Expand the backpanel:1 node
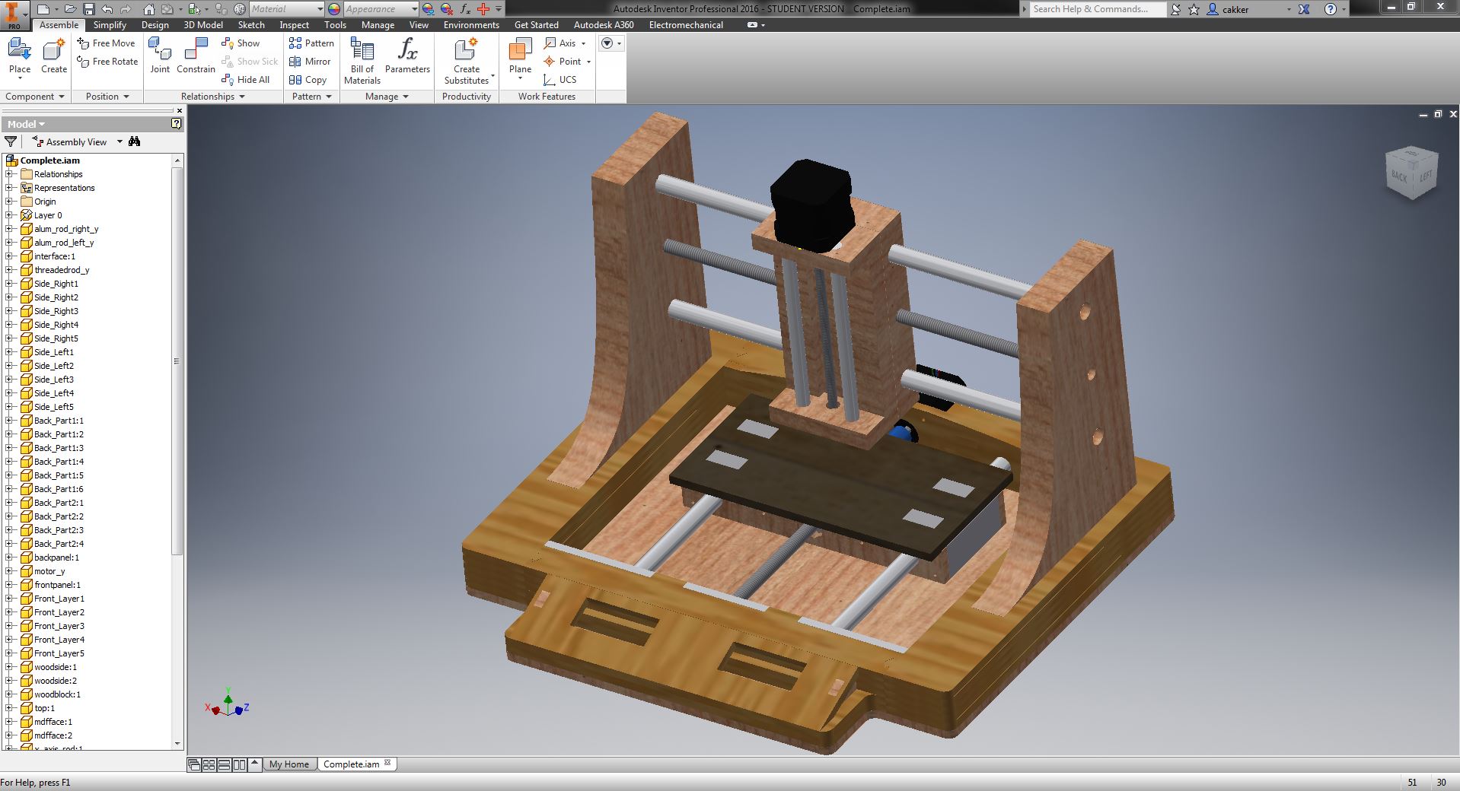 coord(10,558)
